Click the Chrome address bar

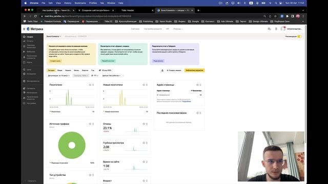(x=151, y=16)
